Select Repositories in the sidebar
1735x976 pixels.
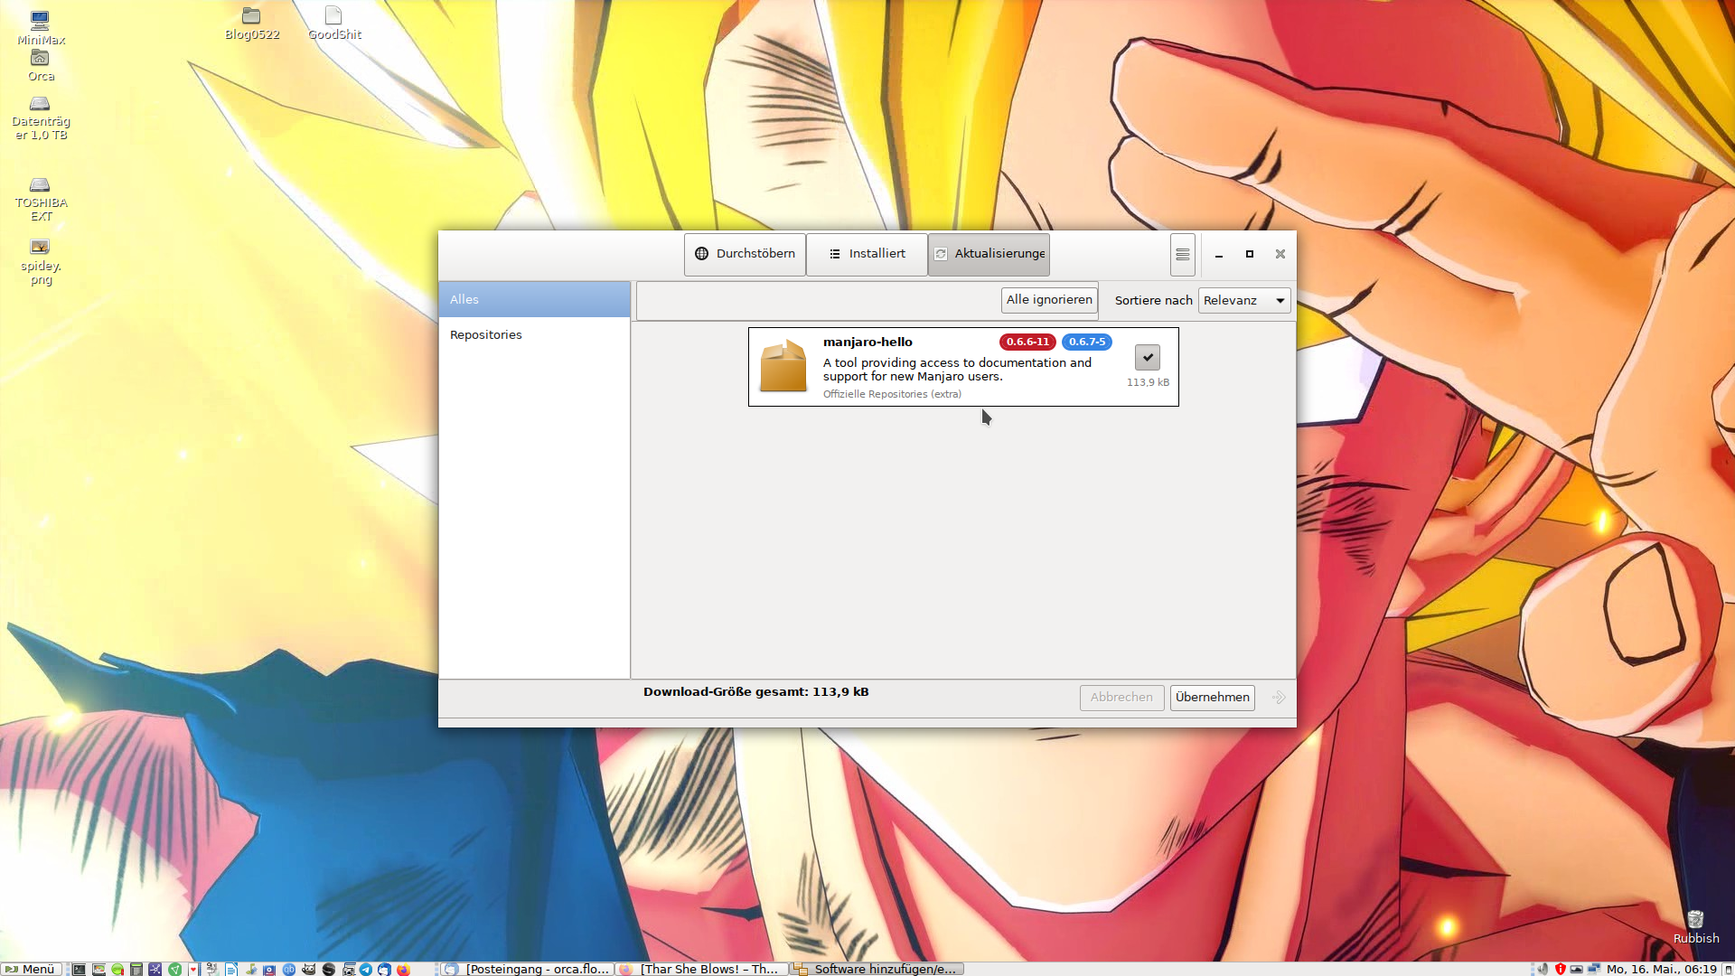pos(534,334)
